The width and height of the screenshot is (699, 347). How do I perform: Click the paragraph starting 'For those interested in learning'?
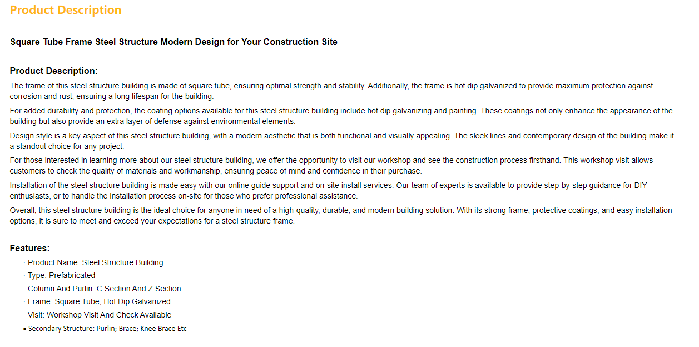tap(331, 166)
